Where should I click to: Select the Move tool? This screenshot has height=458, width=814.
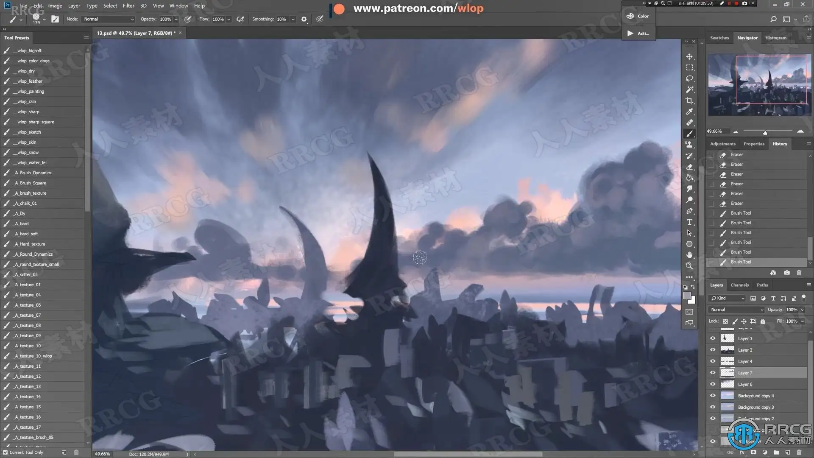coord(689,57)
